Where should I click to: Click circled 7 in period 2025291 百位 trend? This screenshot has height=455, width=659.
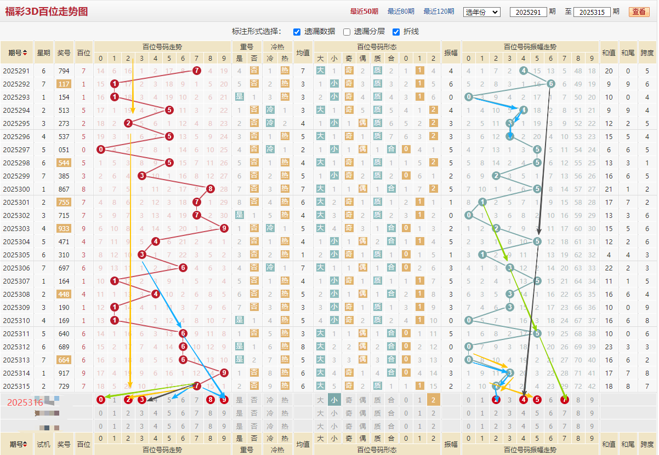click(x=197, y=71)
